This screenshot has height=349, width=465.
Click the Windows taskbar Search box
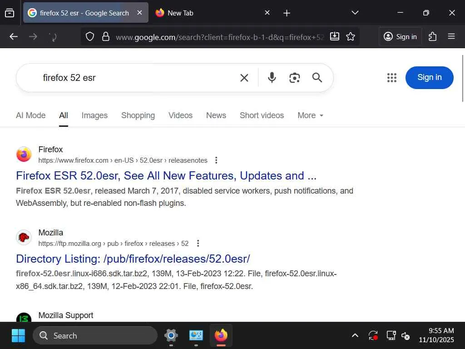95,336
